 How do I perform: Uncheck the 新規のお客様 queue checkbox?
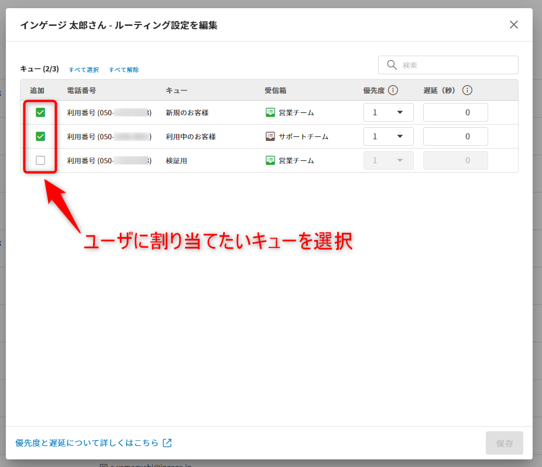pyautogui.click(x=40, y=112)
